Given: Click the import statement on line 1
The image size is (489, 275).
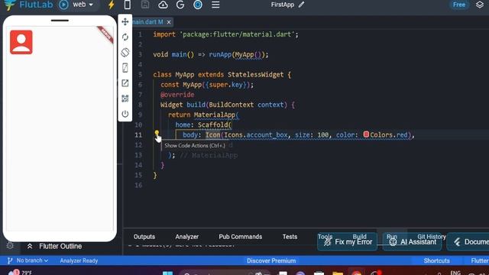Looking at the screenshot, I should (225, 34).
